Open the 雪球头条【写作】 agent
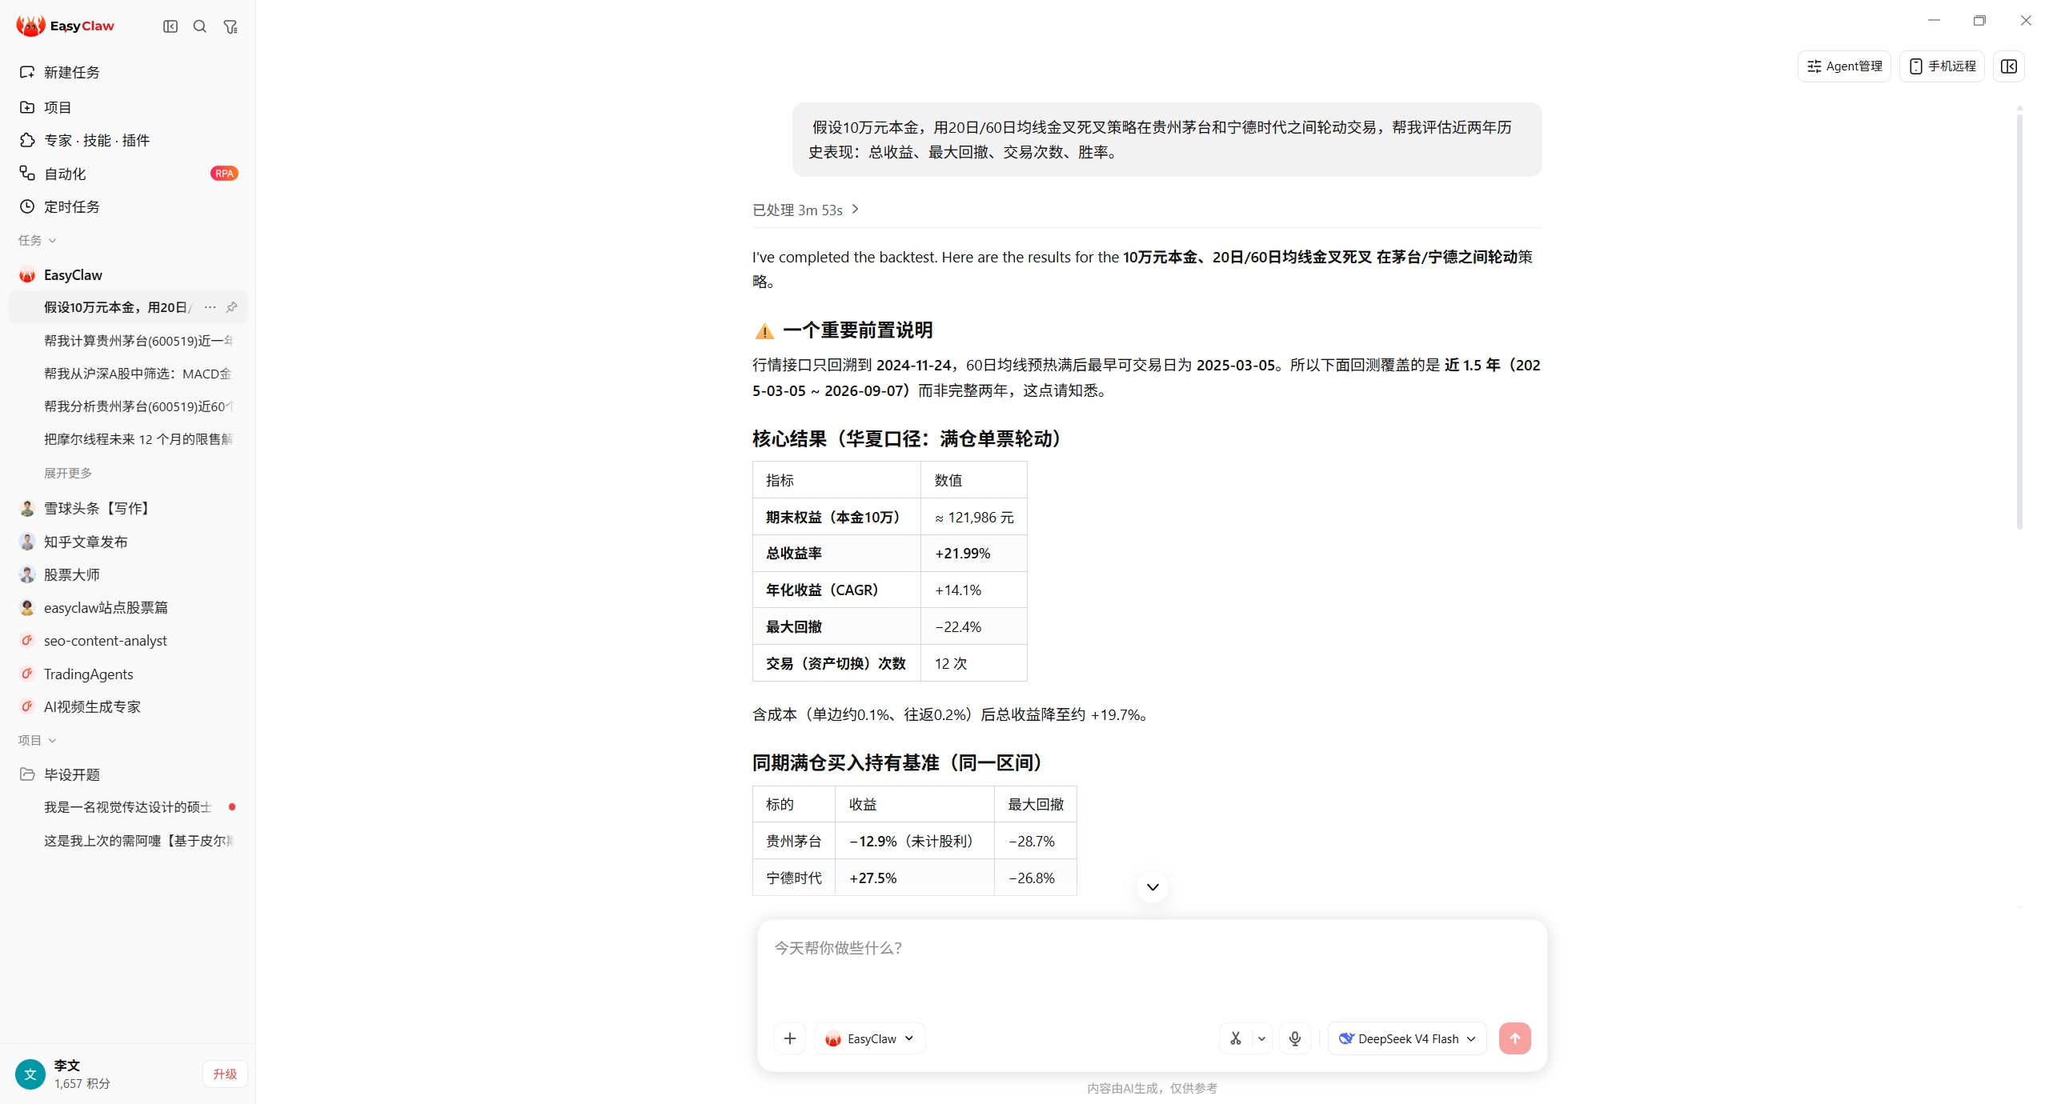The height and width of the screenshot is (1104, 2049). (x=128, y=509)
